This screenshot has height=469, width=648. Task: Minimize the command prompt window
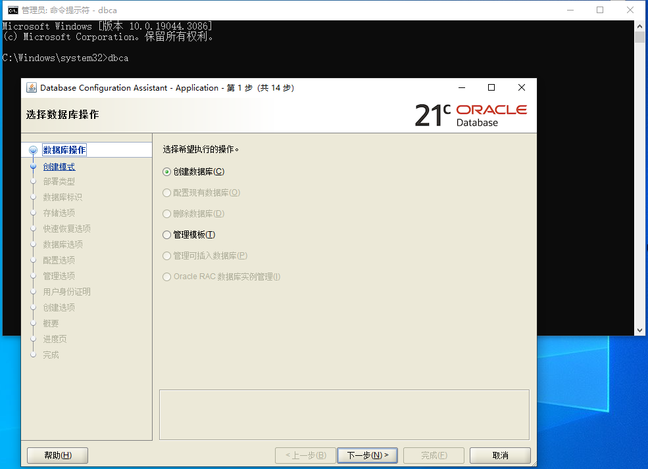click(570, 11)
